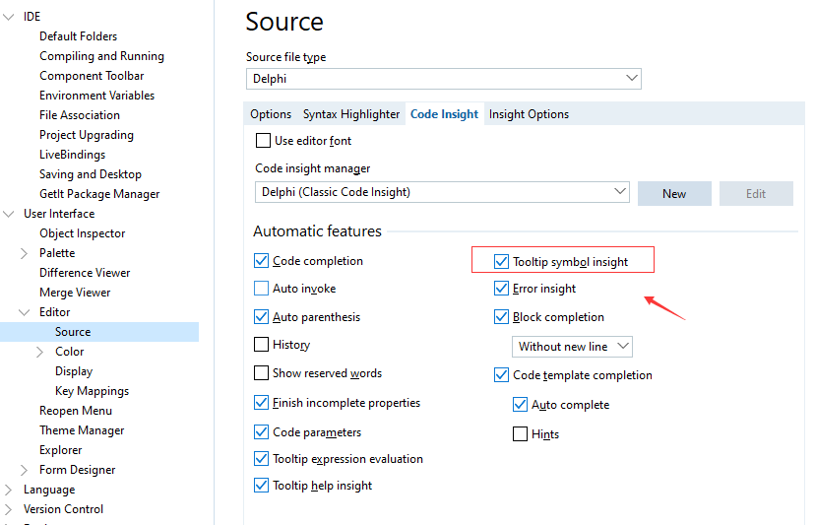Expand the Form Designer node
The width and height of the screenshot is (815, 525).
(x=25, y=470)
